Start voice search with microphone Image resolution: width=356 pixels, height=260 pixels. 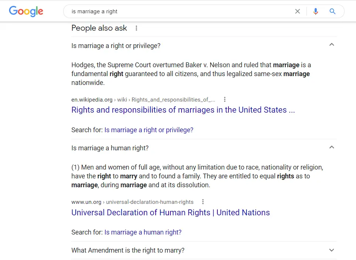315,11
